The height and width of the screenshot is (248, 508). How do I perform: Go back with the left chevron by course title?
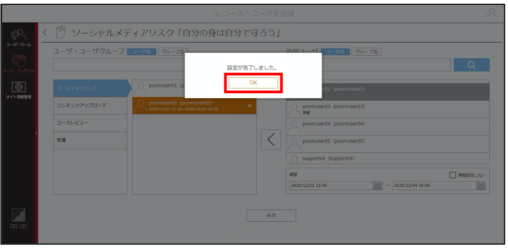pos(45,32)
